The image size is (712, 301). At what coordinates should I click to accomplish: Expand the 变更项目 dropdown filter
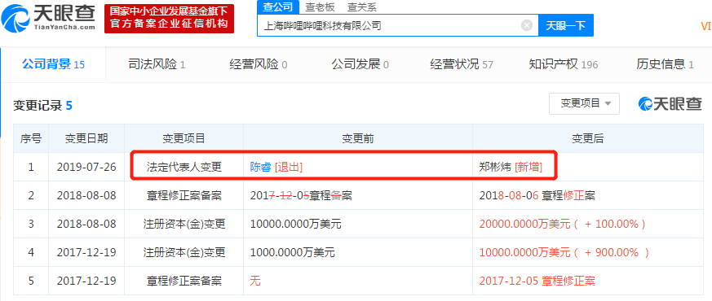pyautogui.click(x=585, y=103)
